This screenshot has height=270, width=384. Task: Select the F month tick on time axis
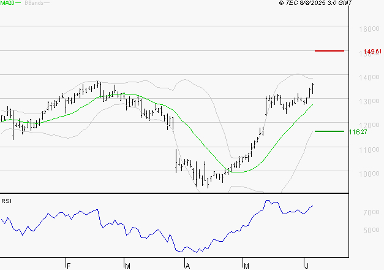[69, 266]
